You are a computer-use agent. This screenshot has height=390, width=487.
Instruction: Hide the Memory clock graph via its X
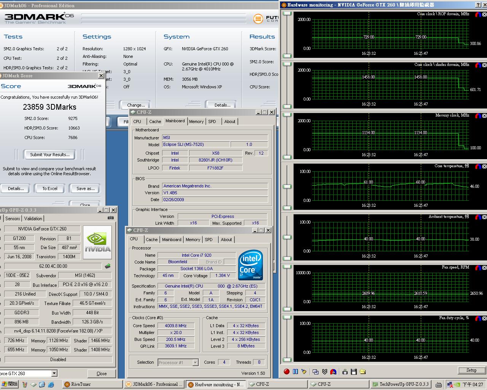[x=484, y=116]
